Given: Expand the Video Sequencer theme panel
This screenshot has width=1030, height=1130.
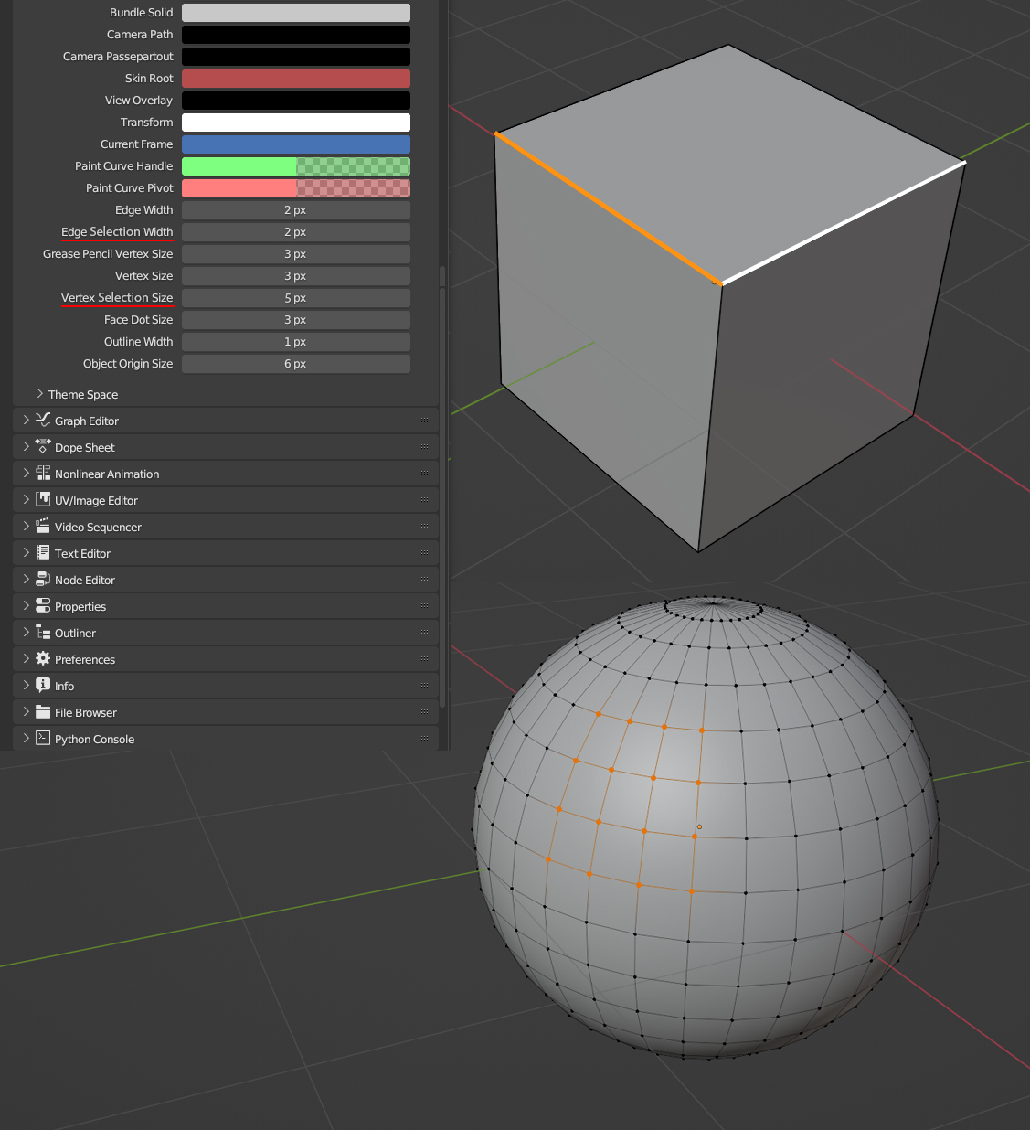Looking at the screenshot, I should (26, 527).
